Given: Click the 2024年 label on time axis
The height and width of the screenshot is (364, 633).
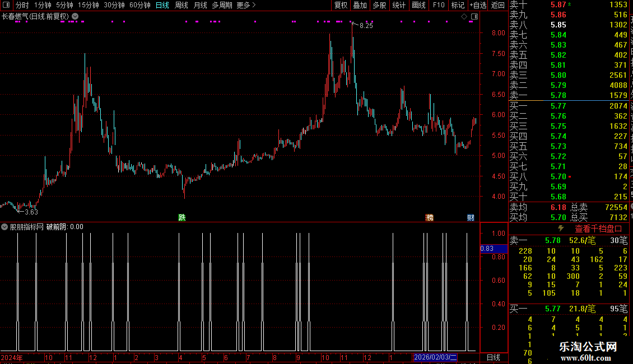Looking at the screenshot, I should coord(12,357).
